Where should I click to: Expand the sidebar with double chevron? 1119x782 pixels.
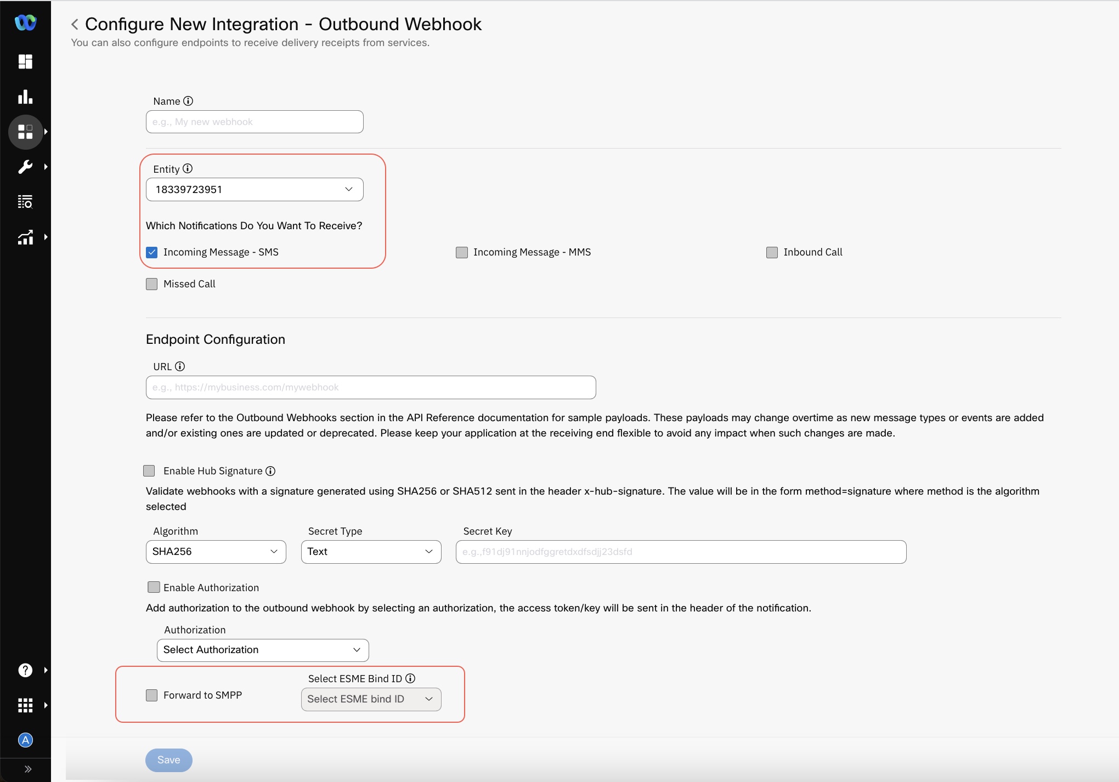(27, 769)
